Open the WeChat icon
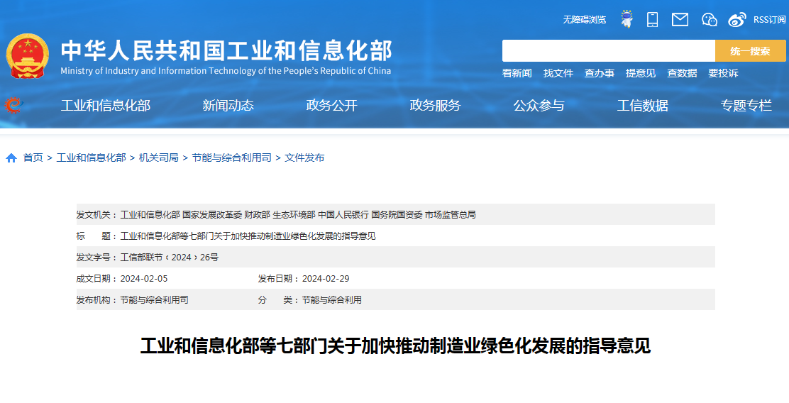Viewport: 789px width, 403px height. (709, 20)
